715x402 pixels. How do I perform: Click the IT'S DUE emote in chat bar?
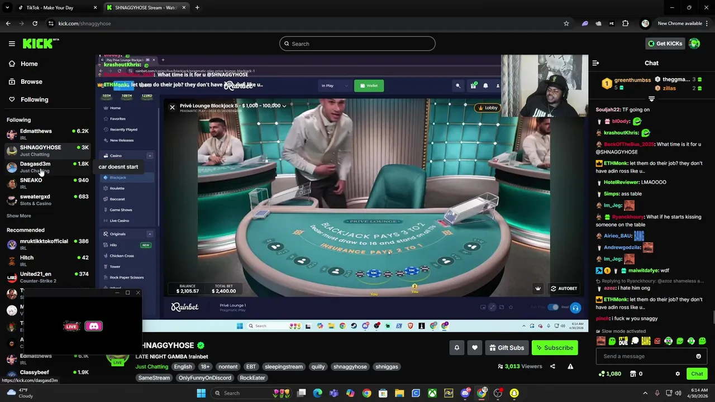pyautogui.click(x=623, y=341)
